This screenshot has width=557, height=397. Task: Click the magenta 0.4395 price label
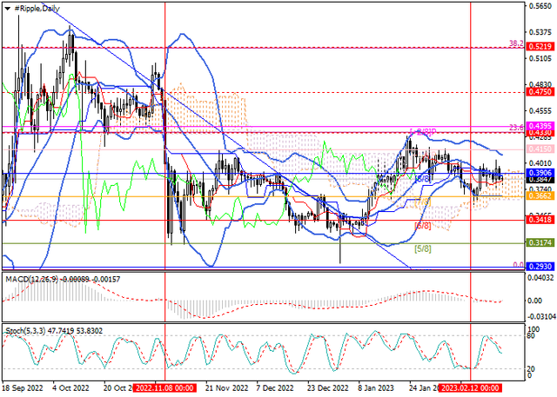coord(540,125)
